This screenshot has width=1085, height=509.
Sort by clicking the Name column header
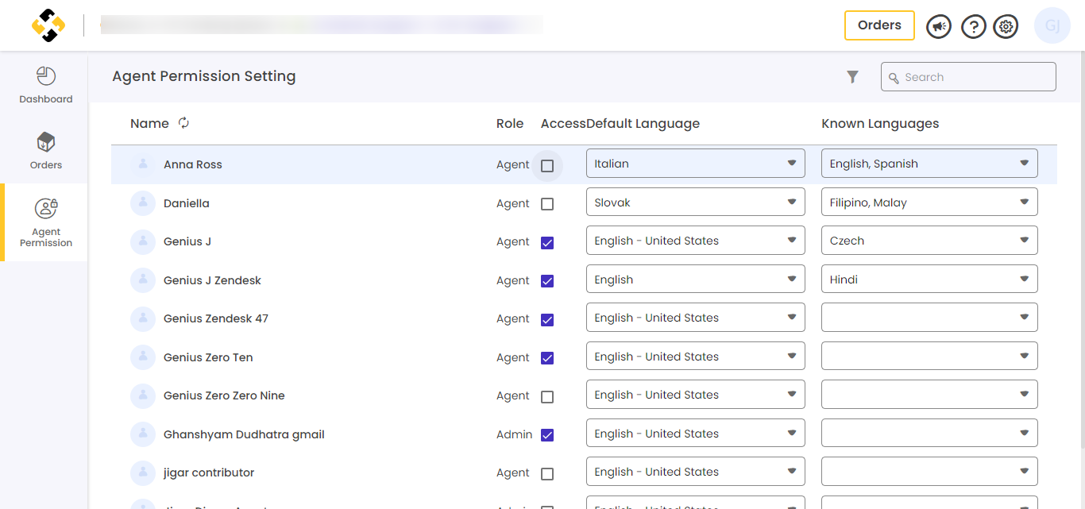(149, 124)
